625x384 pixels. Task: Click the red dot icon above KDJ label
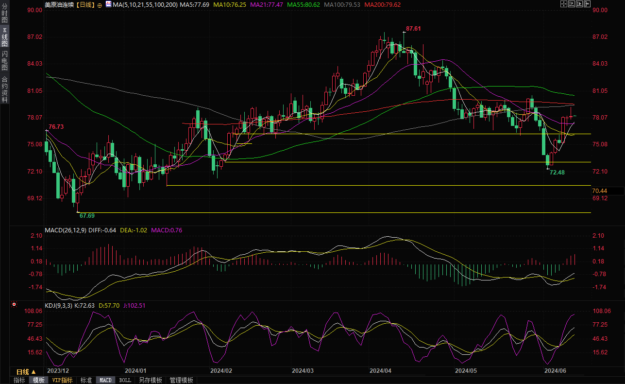pyautogui.click(x=14, y=305)
